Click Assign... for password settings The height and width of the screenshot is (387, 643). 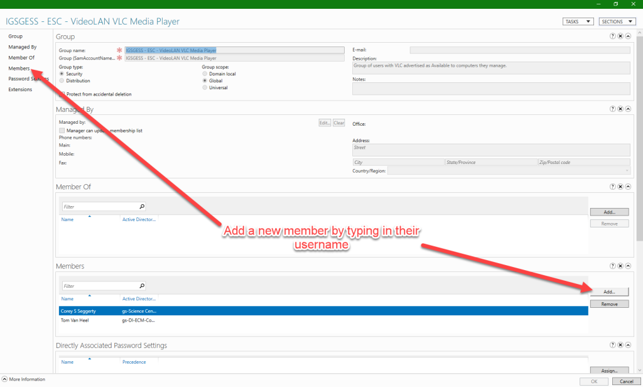pos(609,371)
